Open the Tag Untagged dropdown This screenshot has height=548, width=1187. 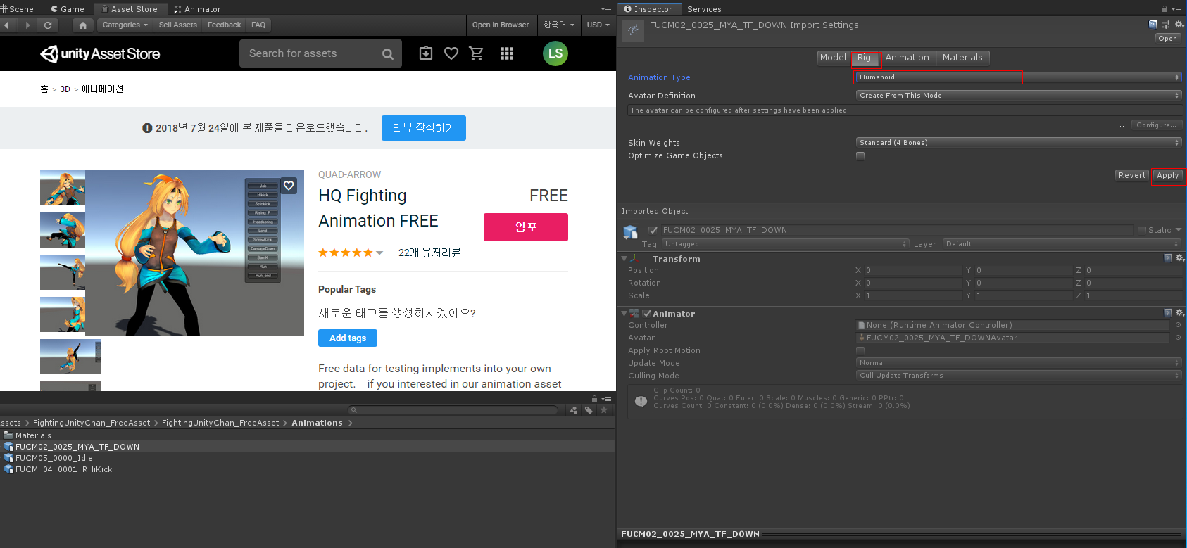tap(785, 244)
